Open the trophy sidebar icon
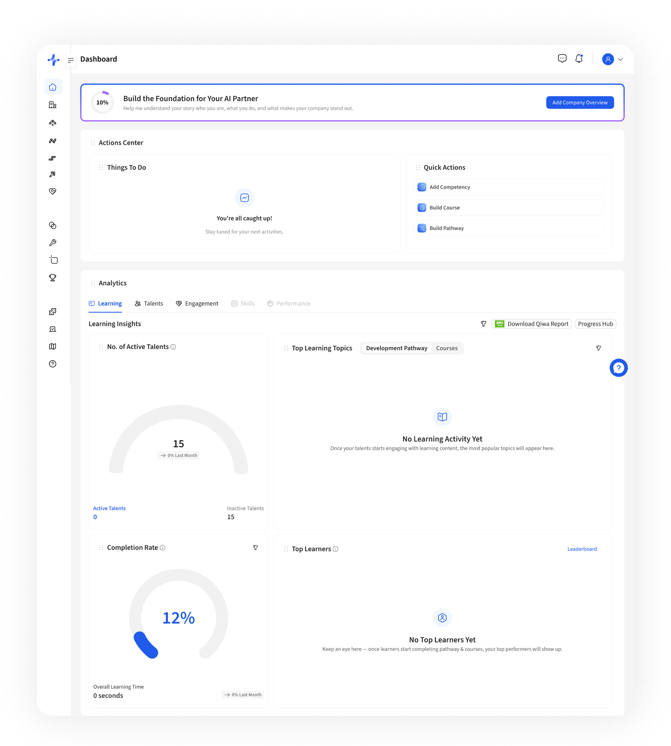 [x=53, y=278]
